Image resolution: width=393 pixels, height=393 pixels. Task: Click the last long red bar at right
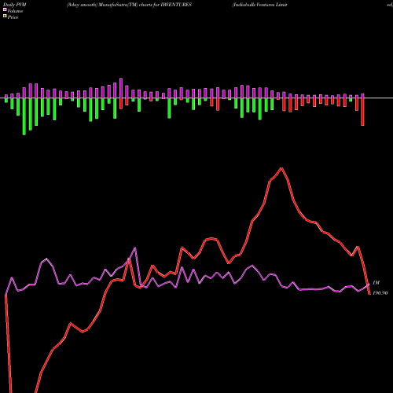pos(362,112)
